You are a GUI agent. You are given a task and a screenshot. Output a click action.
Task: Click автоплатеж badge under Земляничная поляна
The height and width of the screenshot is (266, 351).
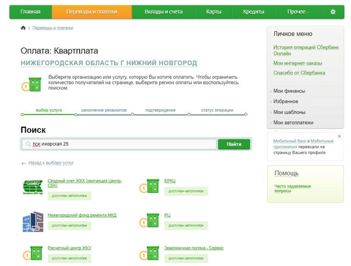pos(186,258)
